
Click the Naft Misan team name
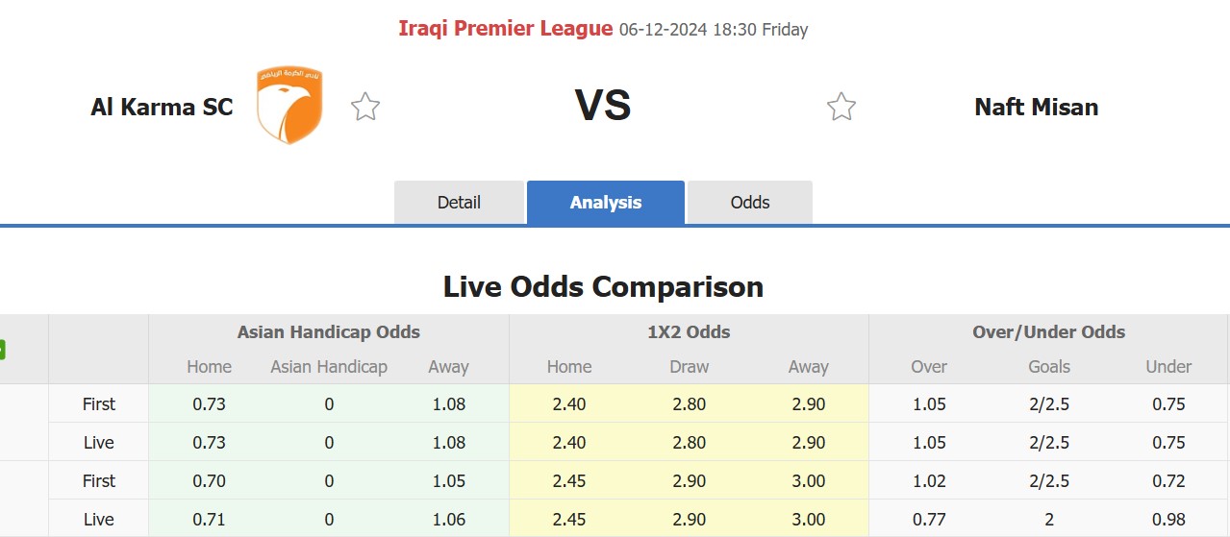[x=1037, y=107]
